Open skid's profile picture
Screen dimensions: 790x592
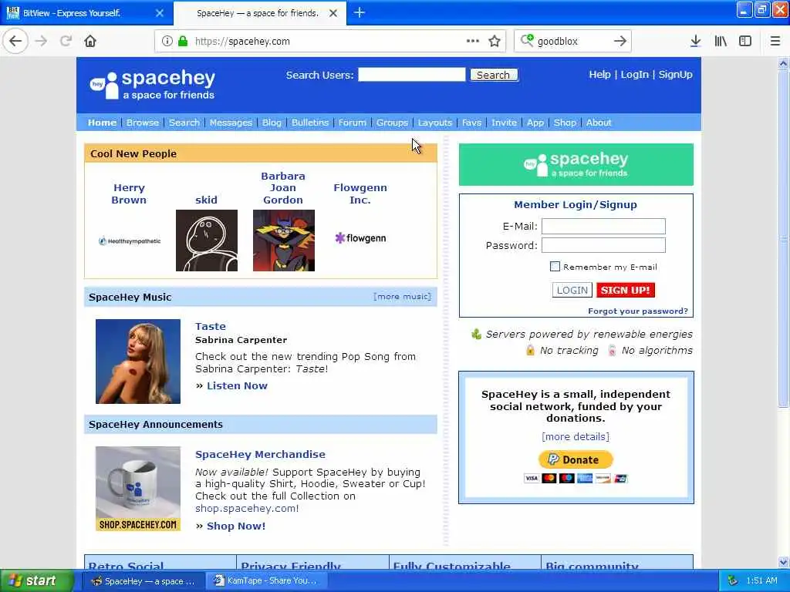(207, 240)
